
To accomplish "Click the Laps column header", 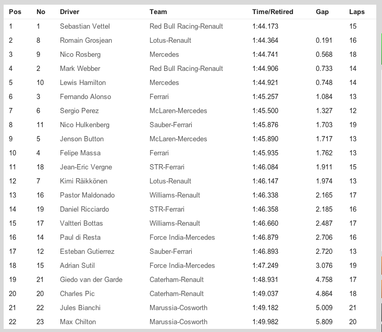I will [x=357, y=12].
